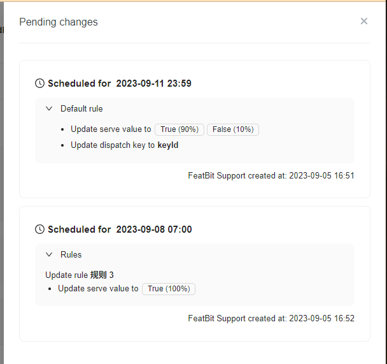This screenshot has width=387, height=364.
Task: Click the clock icon for 2023-09-08 schedule
Action: click(39, 229)
